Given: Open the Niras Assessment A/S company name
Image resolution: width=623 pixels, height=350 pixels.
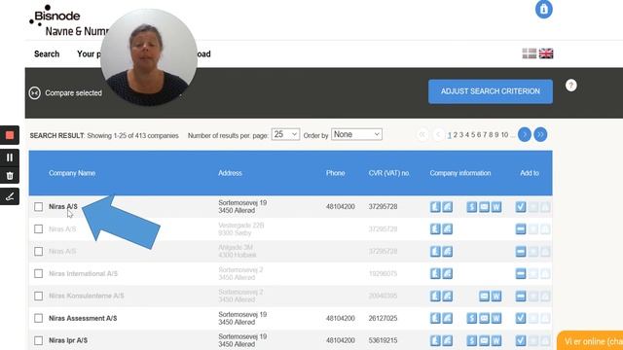Looking at the screenshot, I should [83, 318].
